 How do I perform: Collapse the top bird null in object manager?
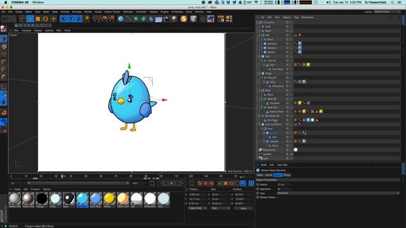point(258,23)
